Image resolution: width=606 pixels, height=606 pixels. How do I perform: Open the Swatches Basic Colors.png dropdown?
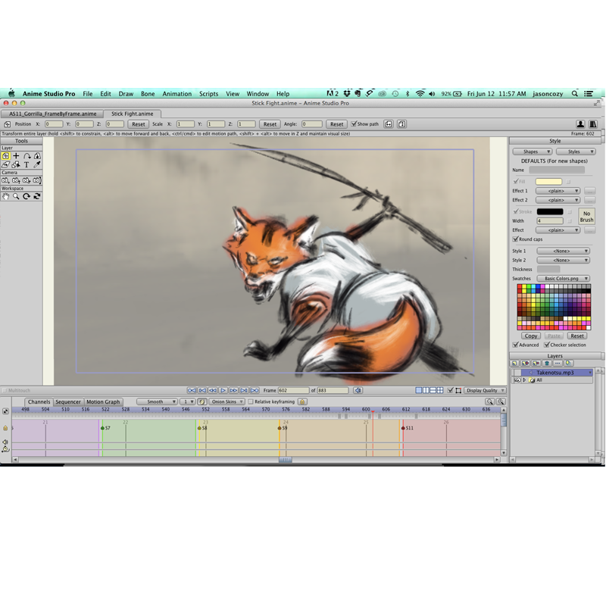pyautogui.click(x=563, y=278)
